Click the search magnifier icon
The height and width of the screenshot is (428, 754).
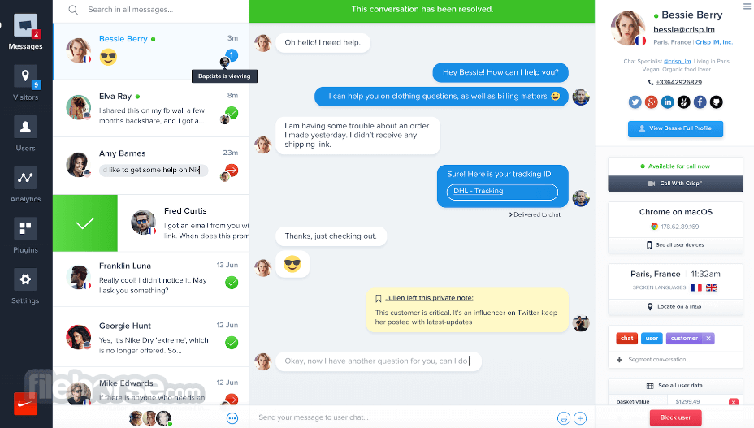pos(73,10)
